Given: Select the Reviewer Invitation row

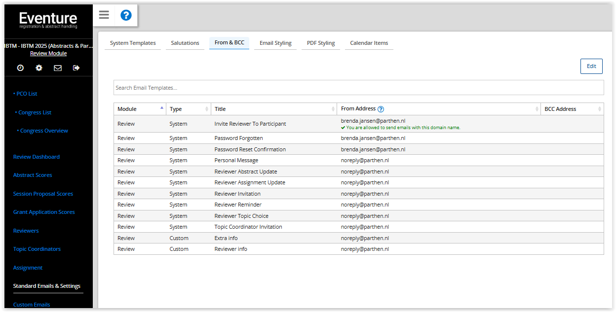Looking at the screenshot, I should 237,194.
